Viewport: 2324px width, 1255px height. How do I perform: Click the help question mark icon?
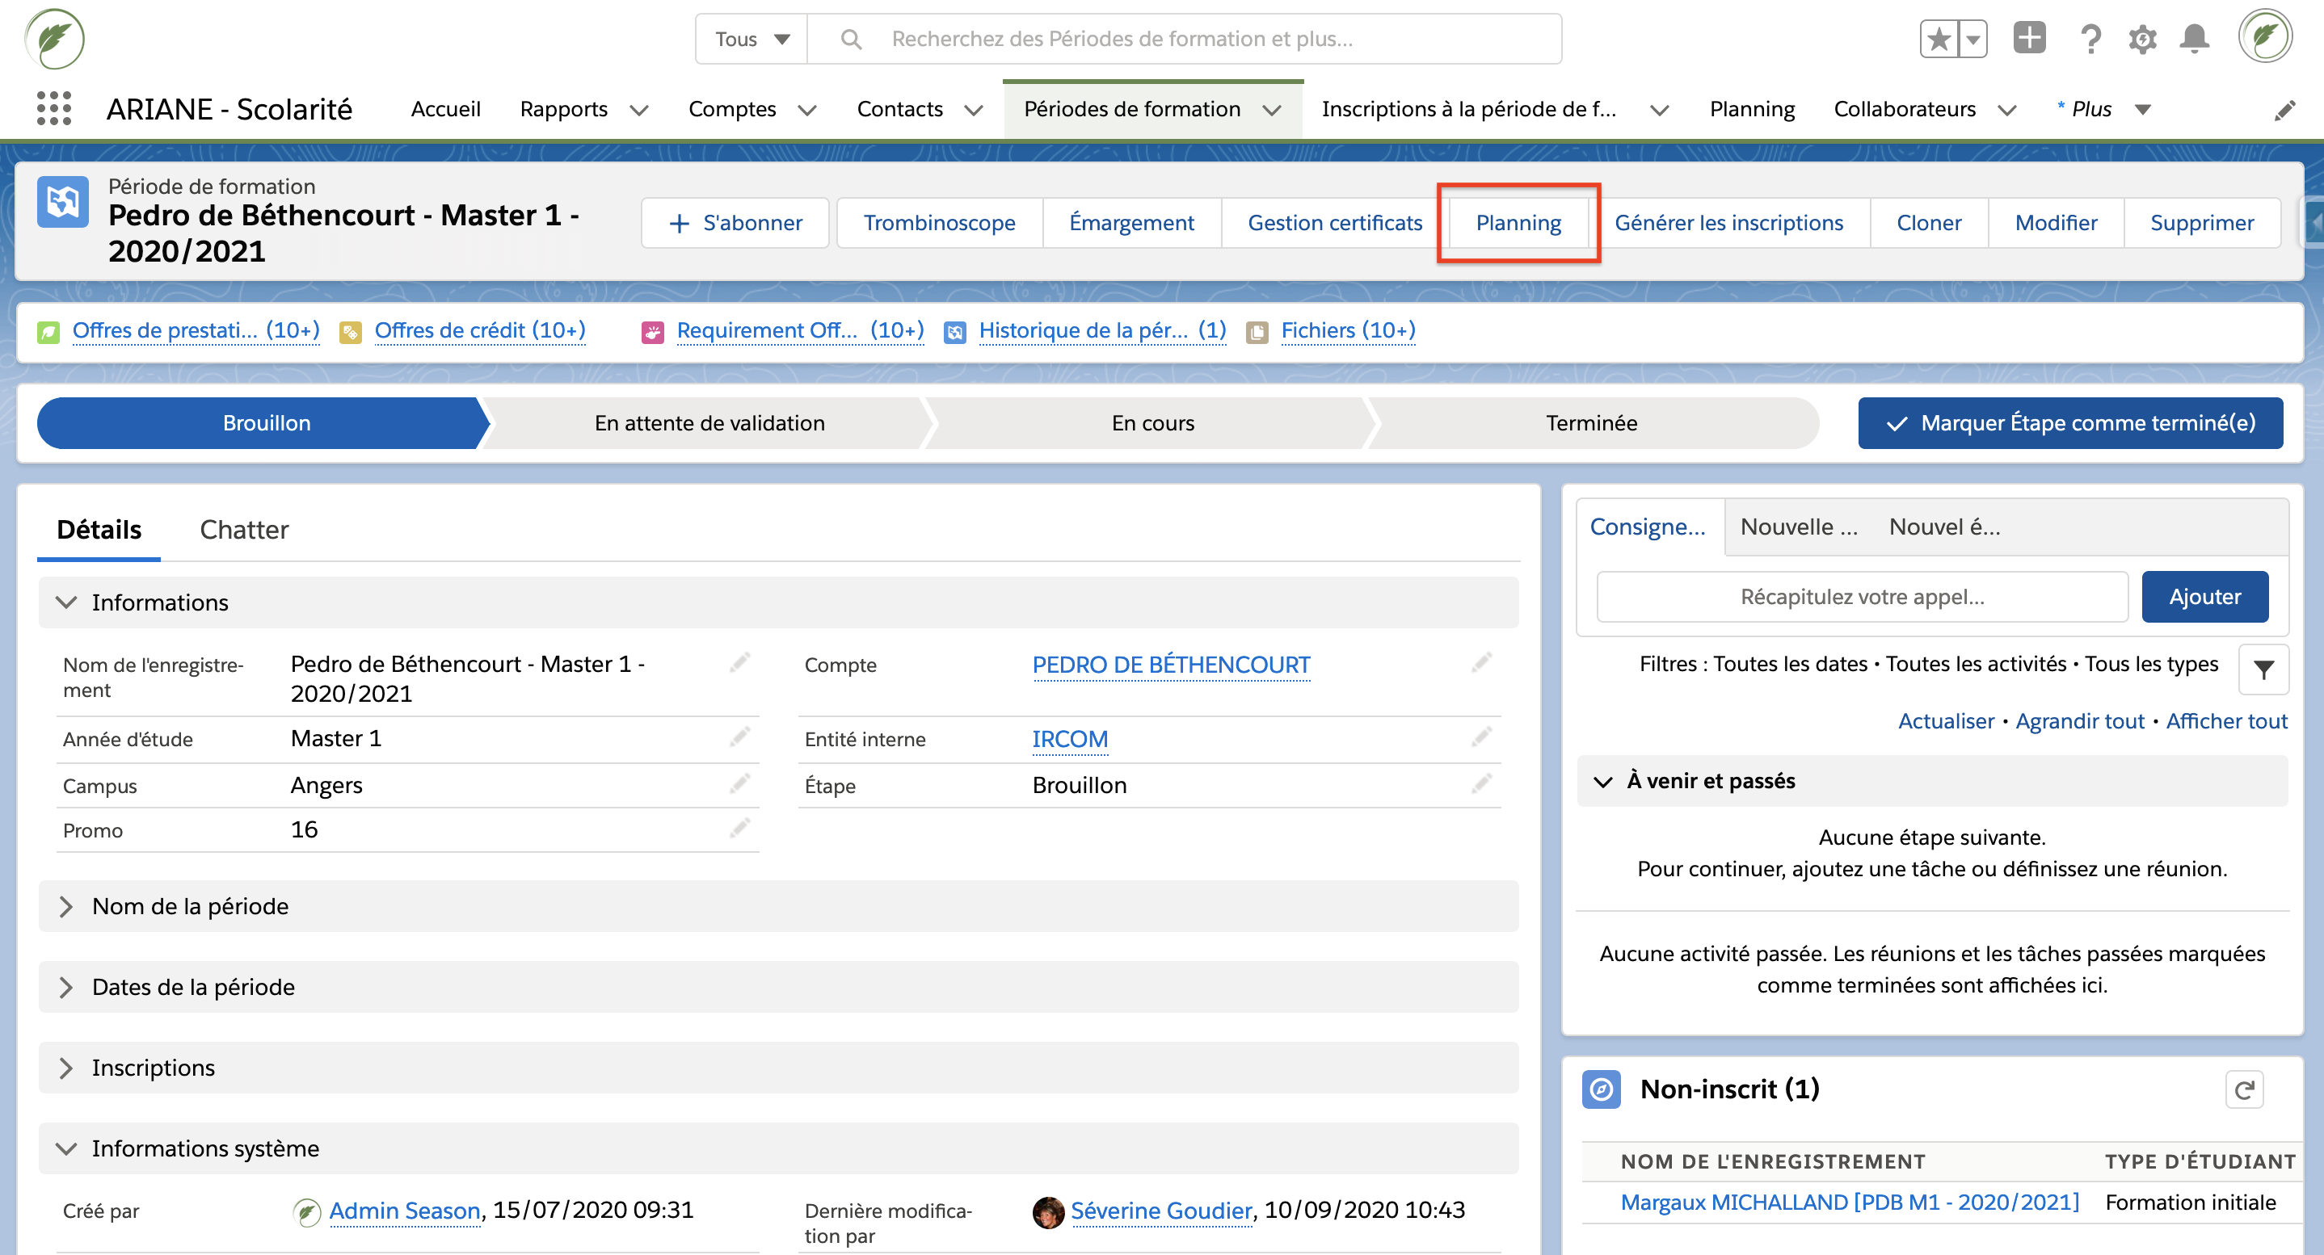[2090, 40]
